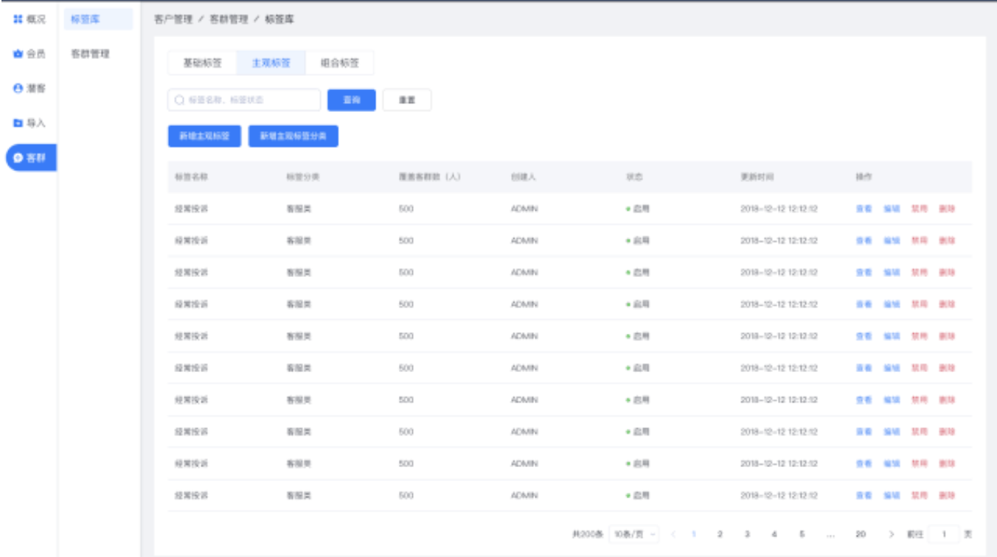Switch to the 组合标签 tab
The image size is (997, 557).
pos(340,63)
